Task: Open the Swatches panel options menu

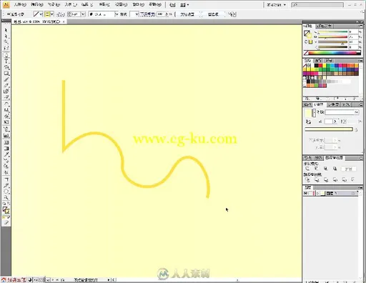Action: point(361,61)
